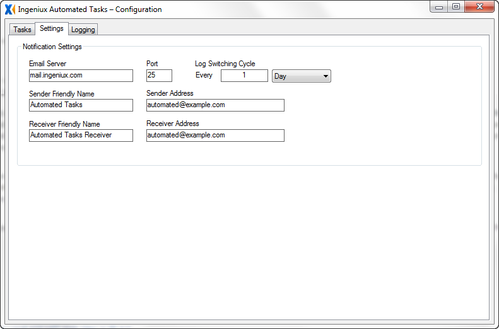Click the Sender Friendly Name field
This screenshot has width=499, height=329.
[81, 105]
